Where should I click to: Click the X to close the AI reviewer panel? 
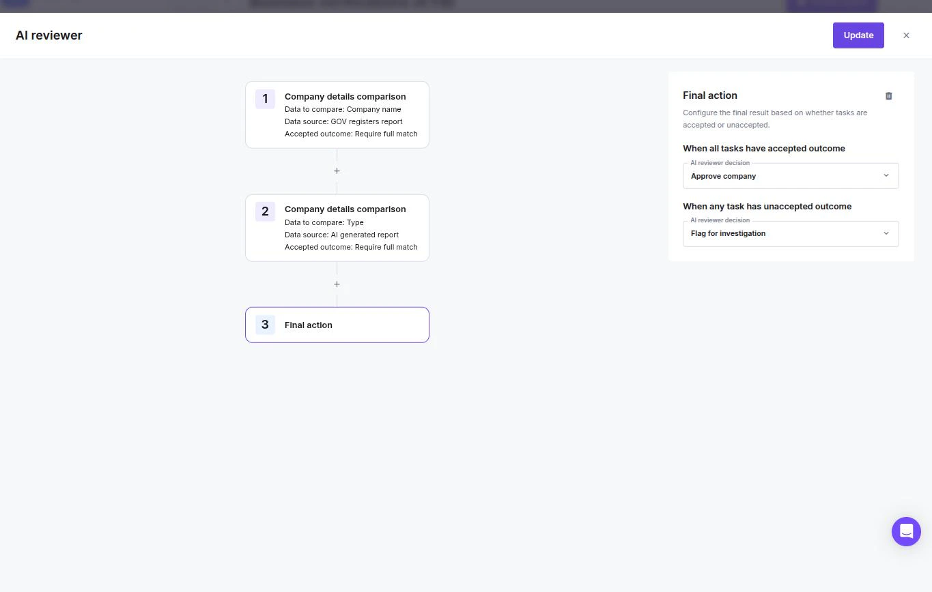(906, 35)
